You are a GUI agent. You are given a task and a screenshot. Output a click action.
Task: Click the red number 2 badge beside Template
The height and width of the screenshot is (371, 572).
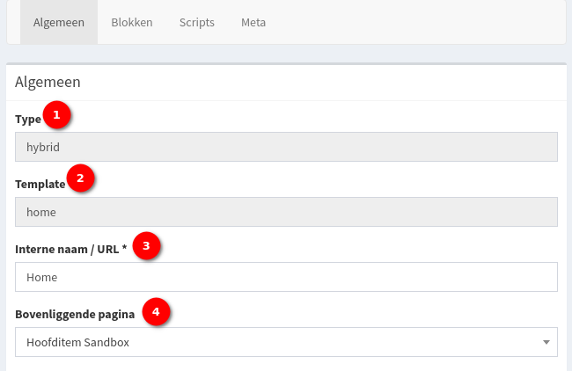(80, 179)
